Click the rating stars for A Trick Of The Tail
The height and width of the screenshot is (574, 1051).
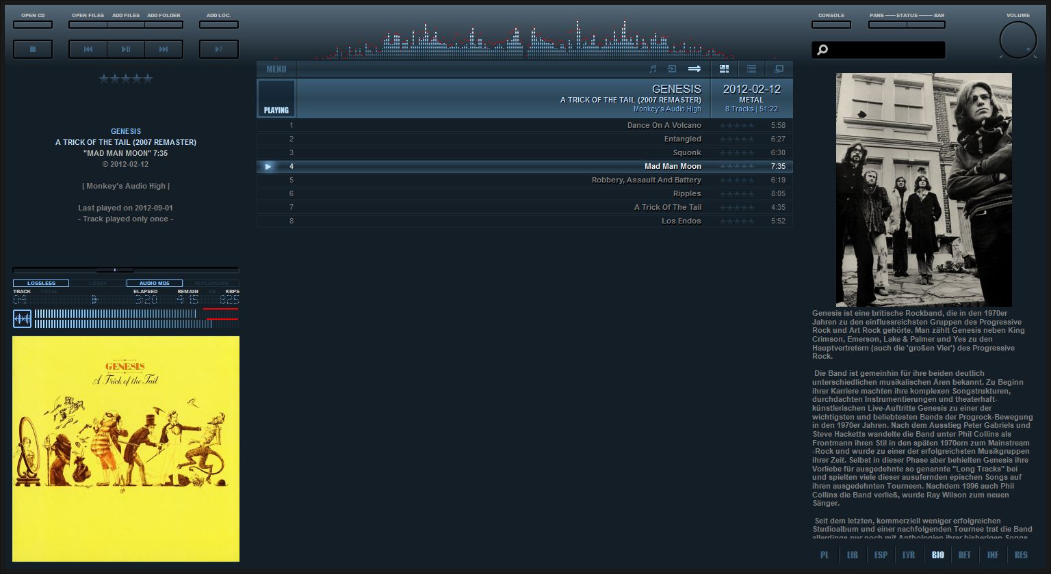click(x=737, y=208)
